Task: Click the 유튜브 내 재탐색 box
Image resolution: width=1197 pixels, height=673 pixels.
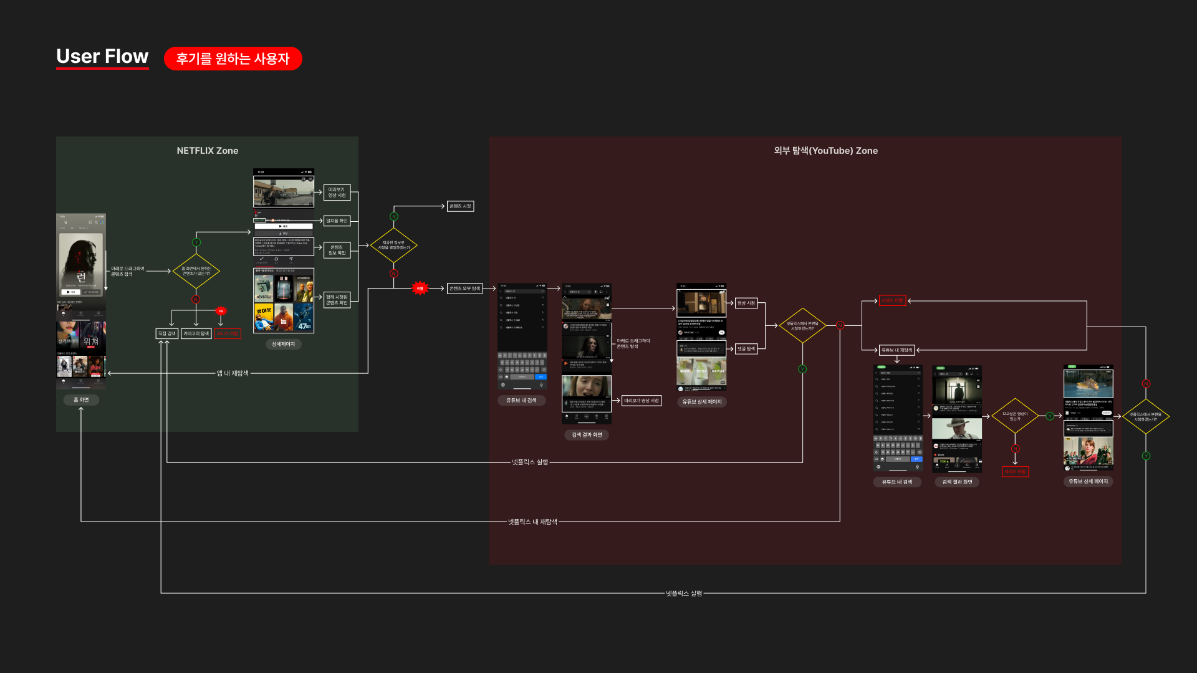Action: coord(897,350)
